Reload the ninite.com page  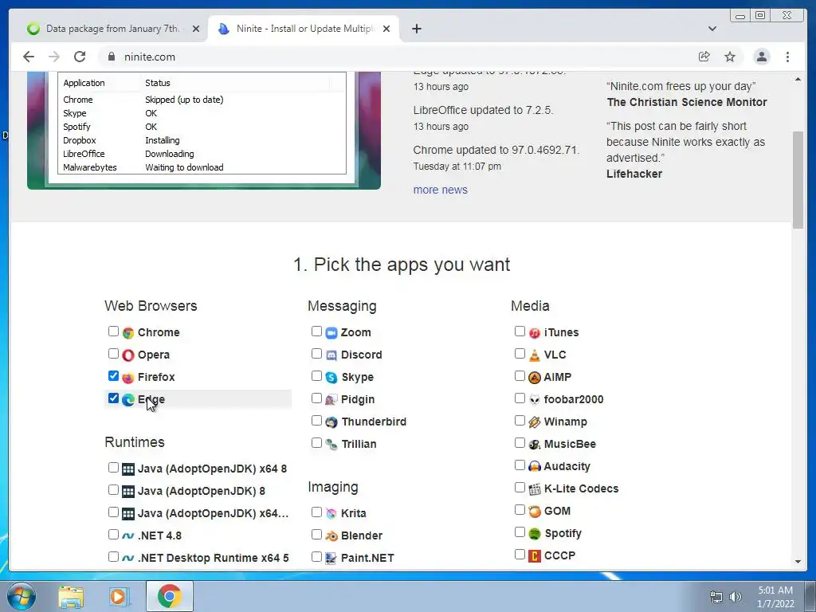click(80, 57)
